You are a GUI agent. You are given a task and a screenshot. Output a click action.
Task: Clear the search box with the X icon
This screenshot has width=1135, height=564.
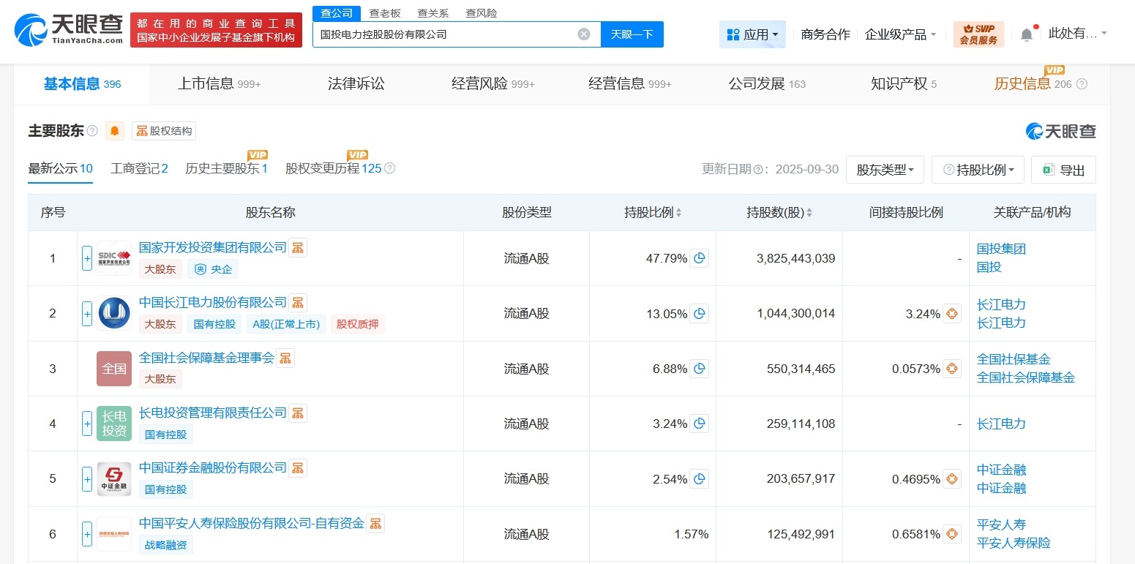click(583, 34)
